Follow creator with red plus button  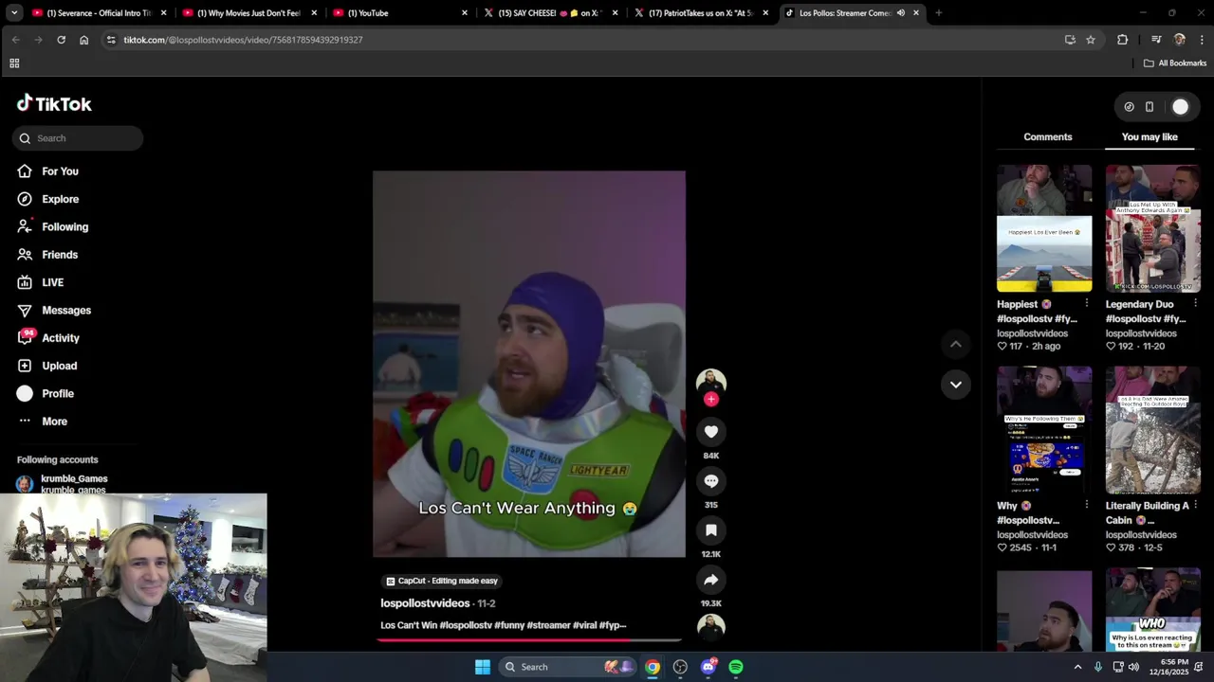pyautogui.click(x=710, y=399)
